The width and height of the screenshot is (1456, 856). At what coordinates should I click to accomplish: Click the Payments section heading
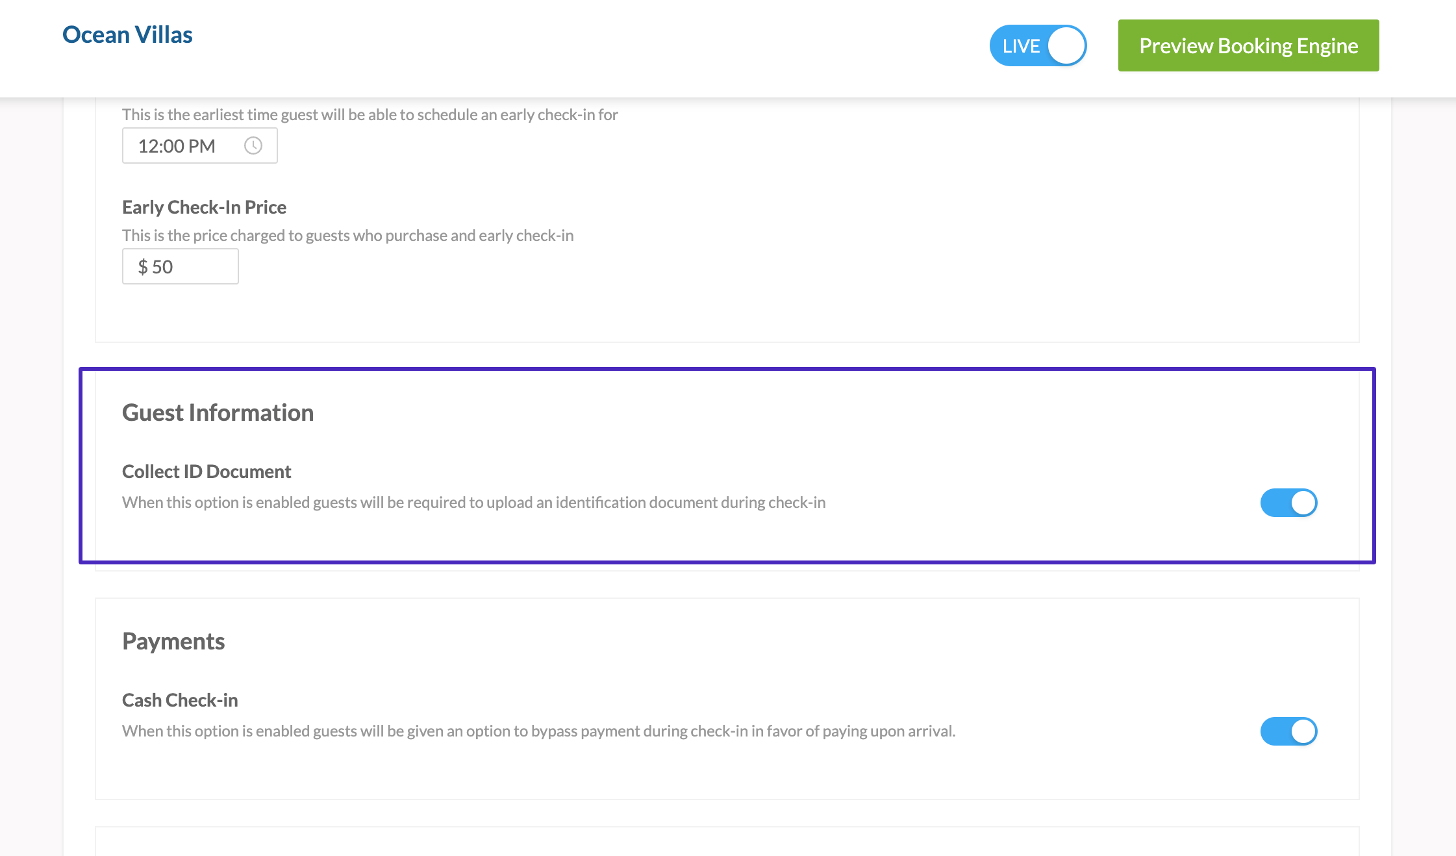pyautogui.click(x=173, y=641)
